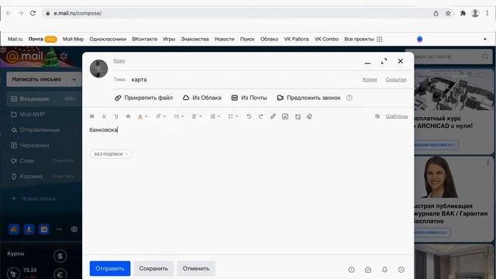Open Одноклассники in top navigation

click(108, 40)
